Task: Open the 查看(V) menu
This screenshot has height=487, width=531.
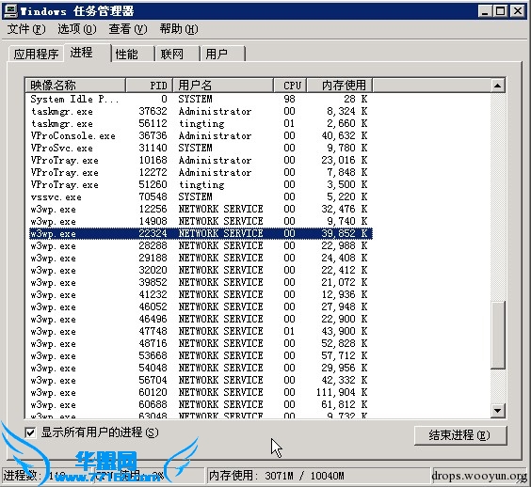Action: tap(128, 29)
